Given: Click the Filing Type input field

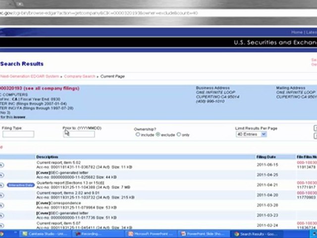Looking at the screenshot, I should tap(18, 134).
